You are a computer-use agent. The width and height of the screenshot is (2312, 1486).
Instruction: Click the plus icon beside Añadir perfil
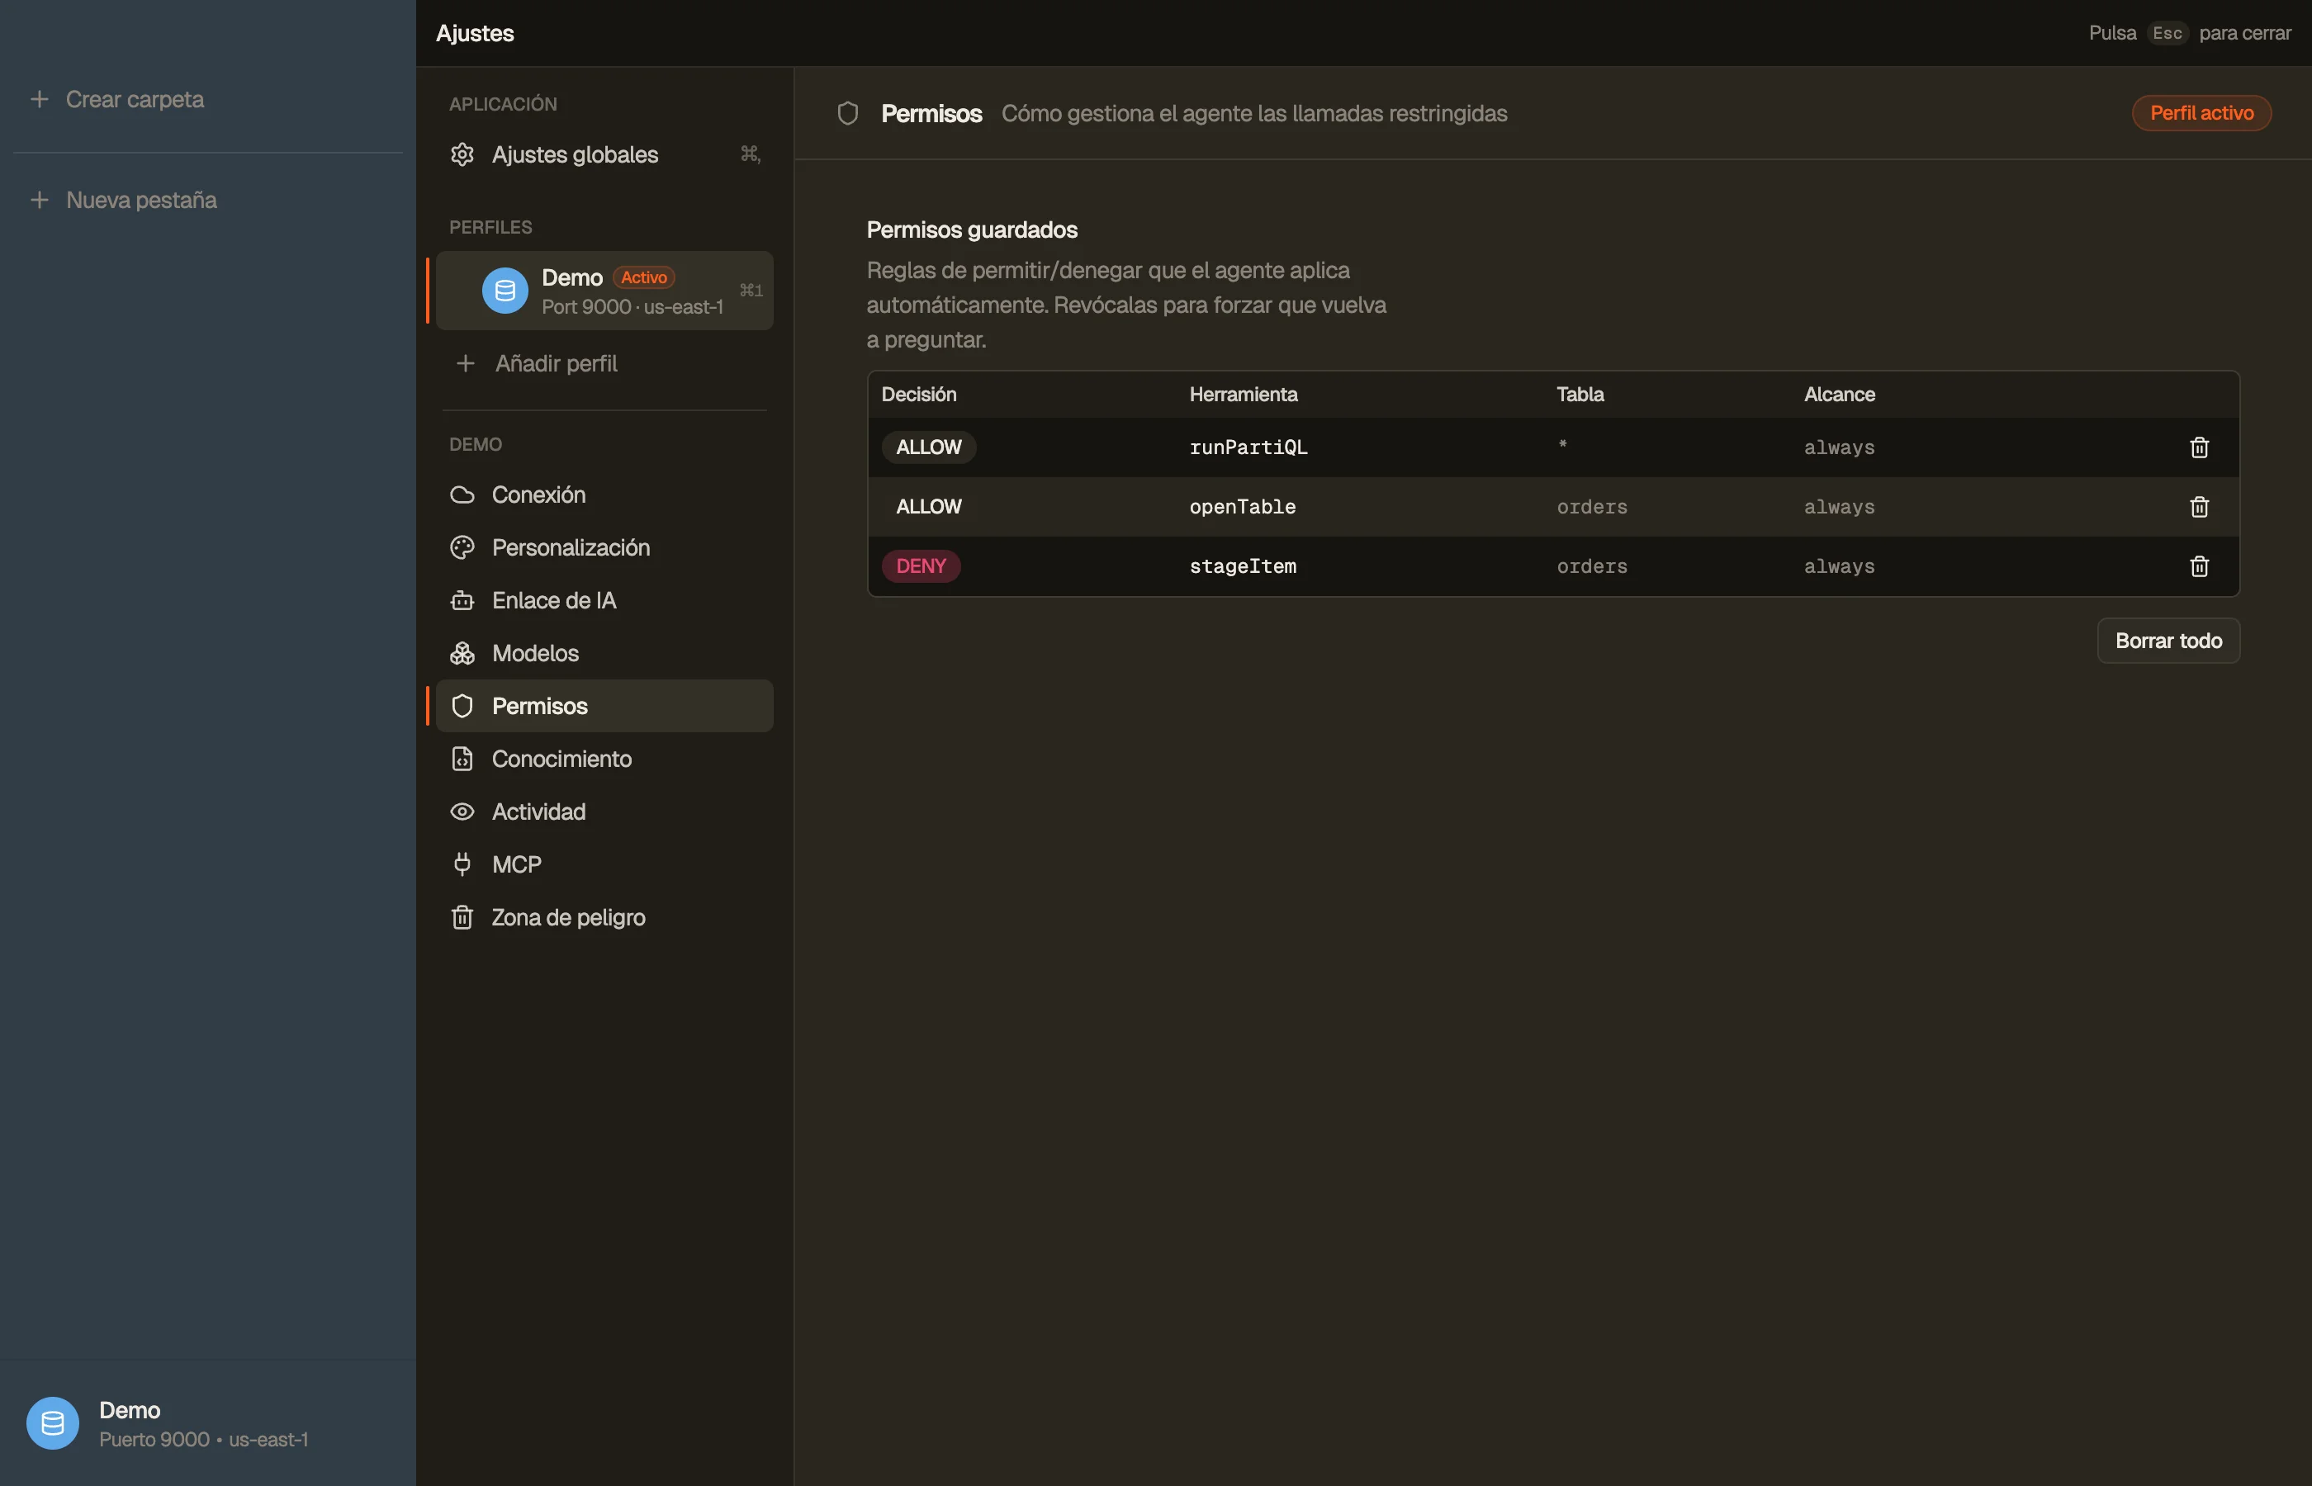[465, 364]
